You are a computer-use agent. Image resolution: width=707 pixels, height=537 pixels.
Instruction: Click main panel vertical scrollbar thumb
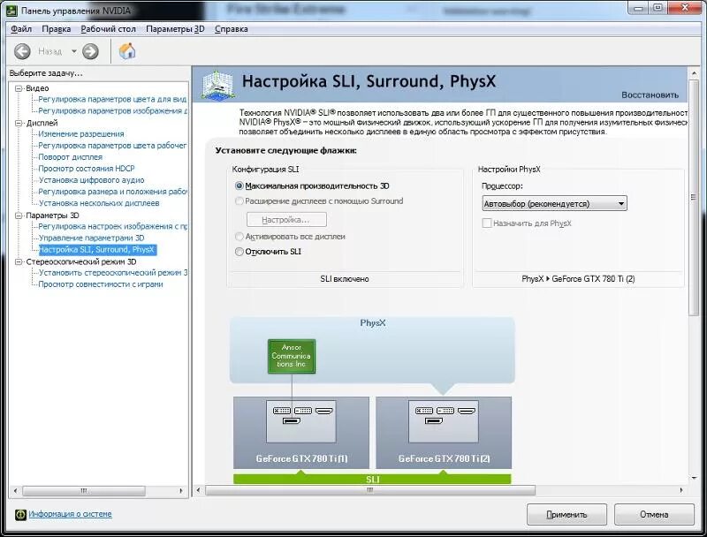694,198
